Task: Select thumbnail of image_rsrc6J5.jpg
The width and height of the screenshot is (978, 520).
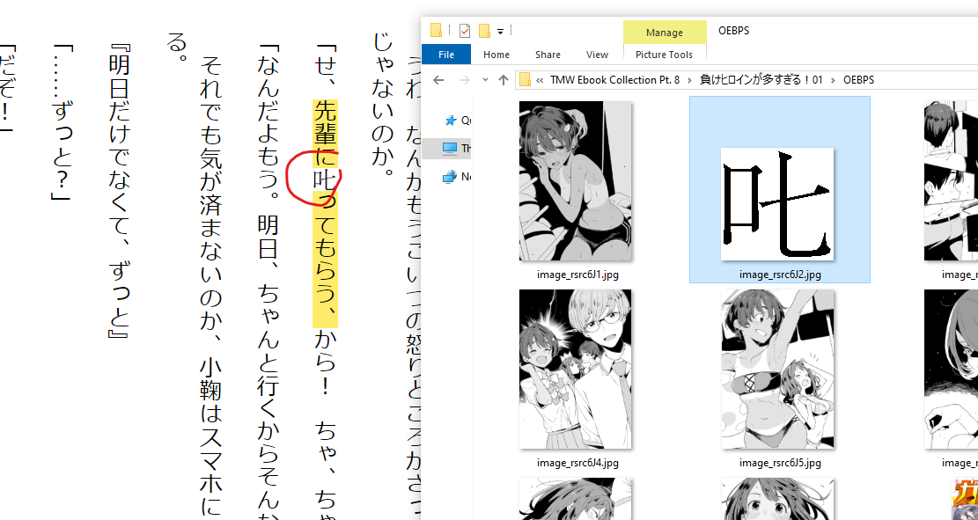Action: [778, 370]
